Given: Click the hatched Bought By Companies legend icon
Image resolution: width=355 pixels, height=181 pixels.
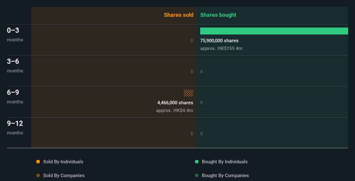Looking at the screenshot, I should (x=197, y=175).
